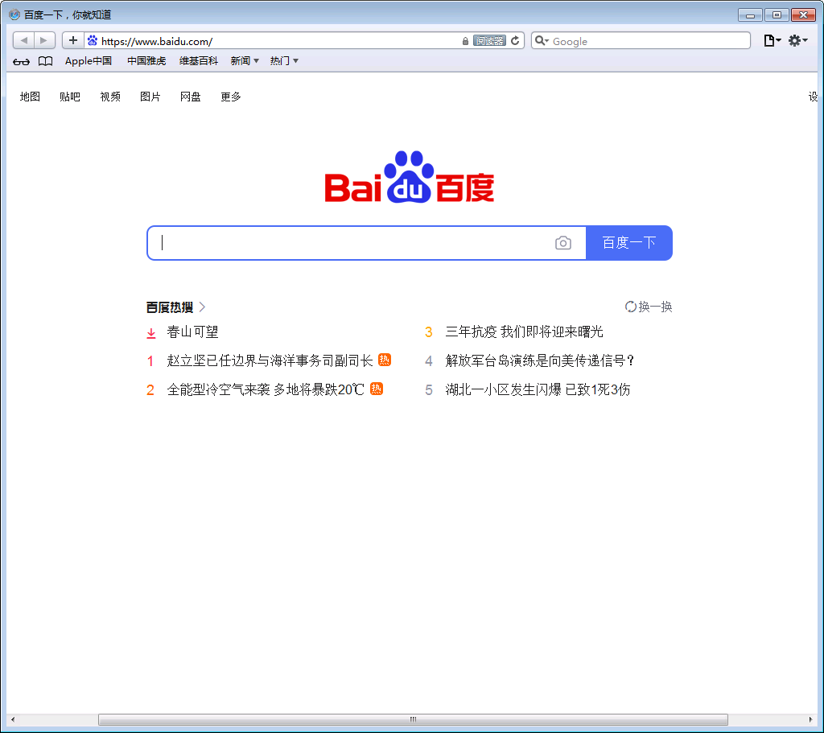The height and width of the screenshot is (733, 824).
Task: Click the open-book bookmarks icon
Action: pos(46,61)
